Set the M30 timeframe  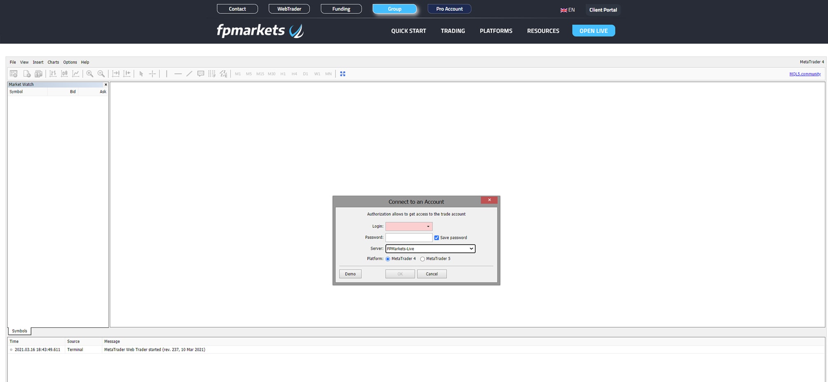(272, 74)
